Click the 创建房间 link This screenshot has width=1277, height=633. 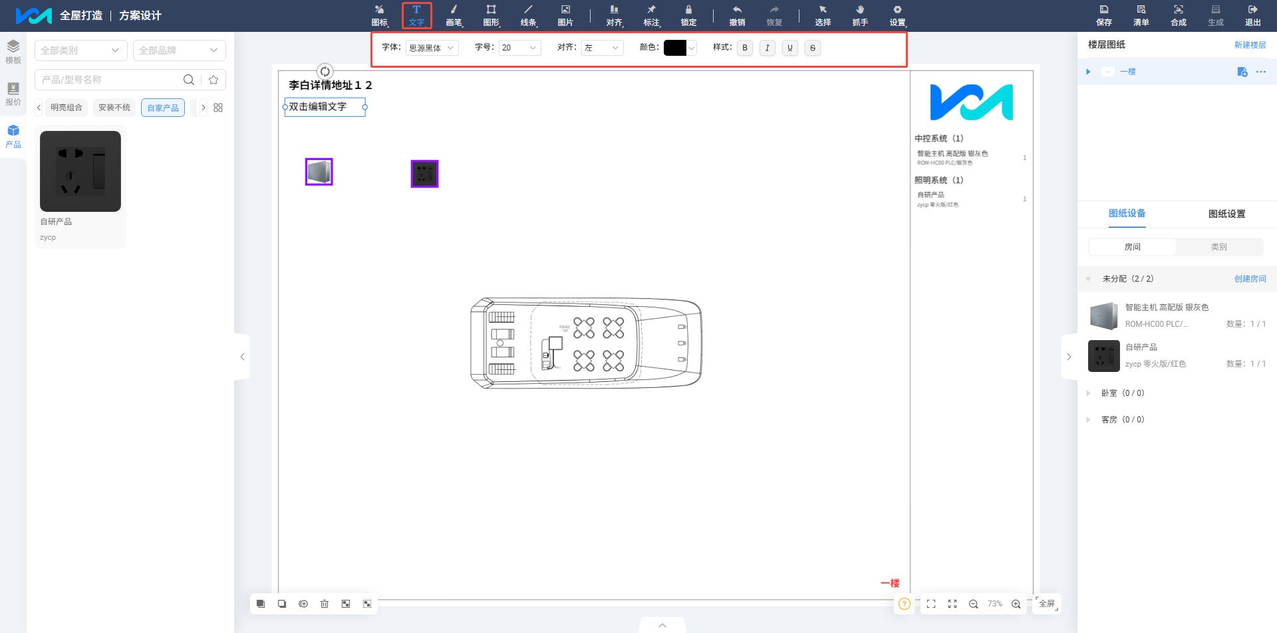click(1250, 279)
